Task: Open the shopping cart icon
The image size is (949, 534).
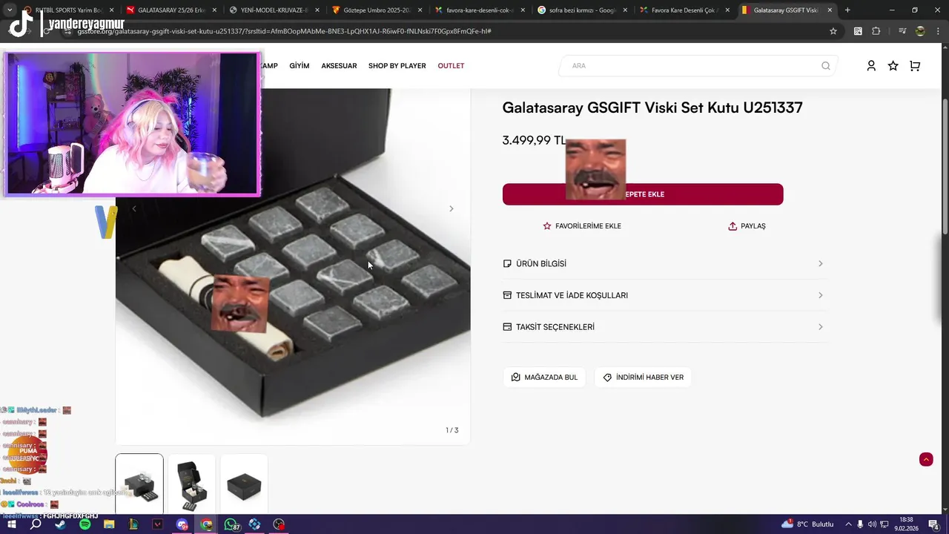Action: point(915,66)
